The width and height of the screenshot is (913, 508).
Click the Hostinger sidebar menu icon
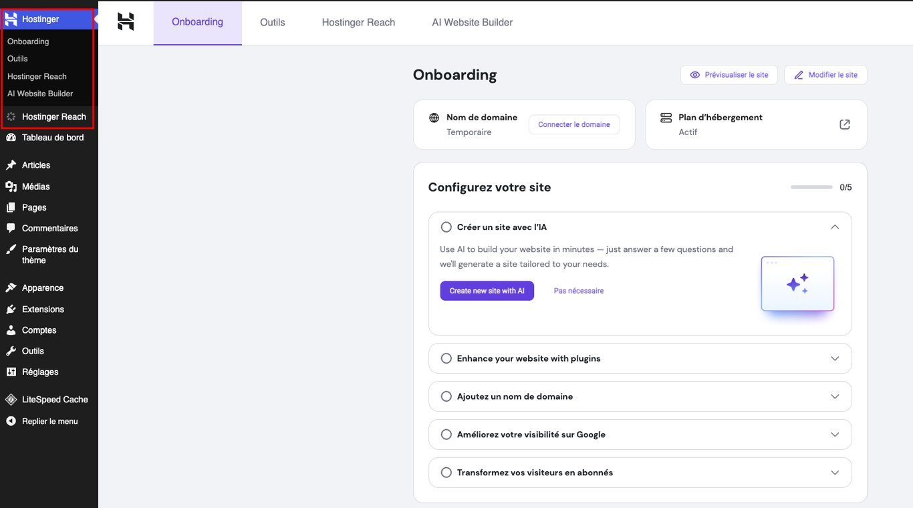coord(11,19)
